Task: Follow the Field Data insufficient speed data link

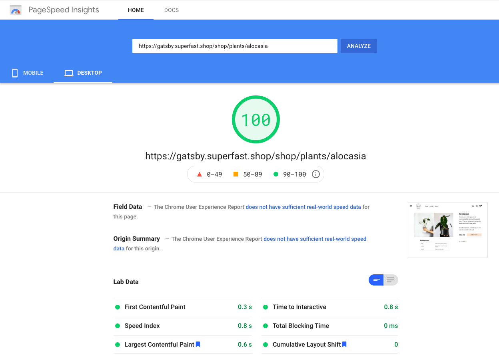Action: [303, 207]
